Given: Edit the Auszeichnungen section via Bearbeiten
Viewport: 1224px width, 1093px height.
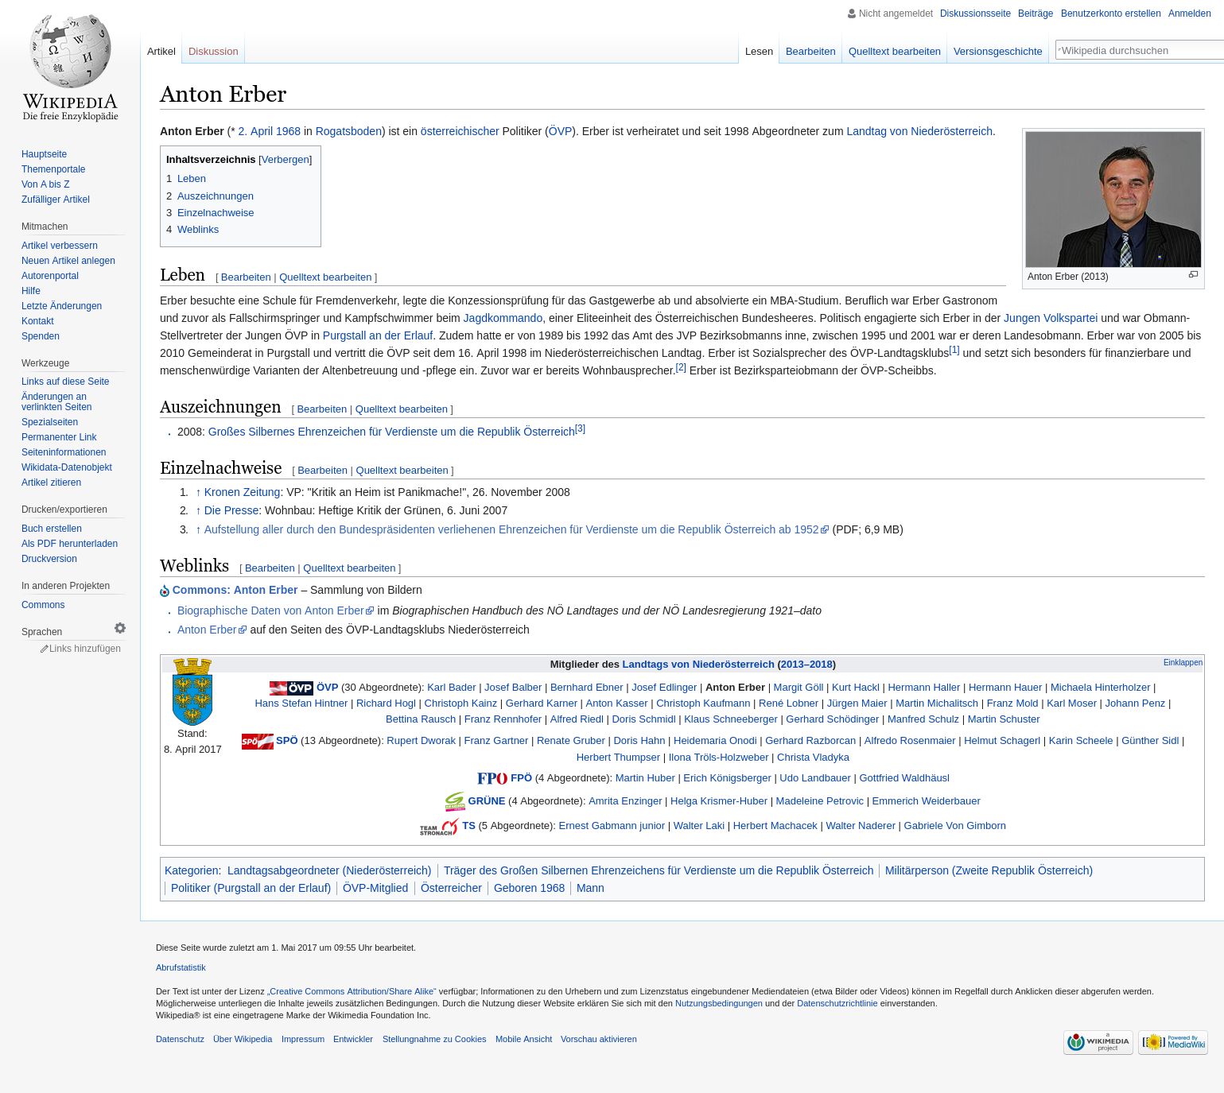Looking at the screenshot, I should pos(322,409).
